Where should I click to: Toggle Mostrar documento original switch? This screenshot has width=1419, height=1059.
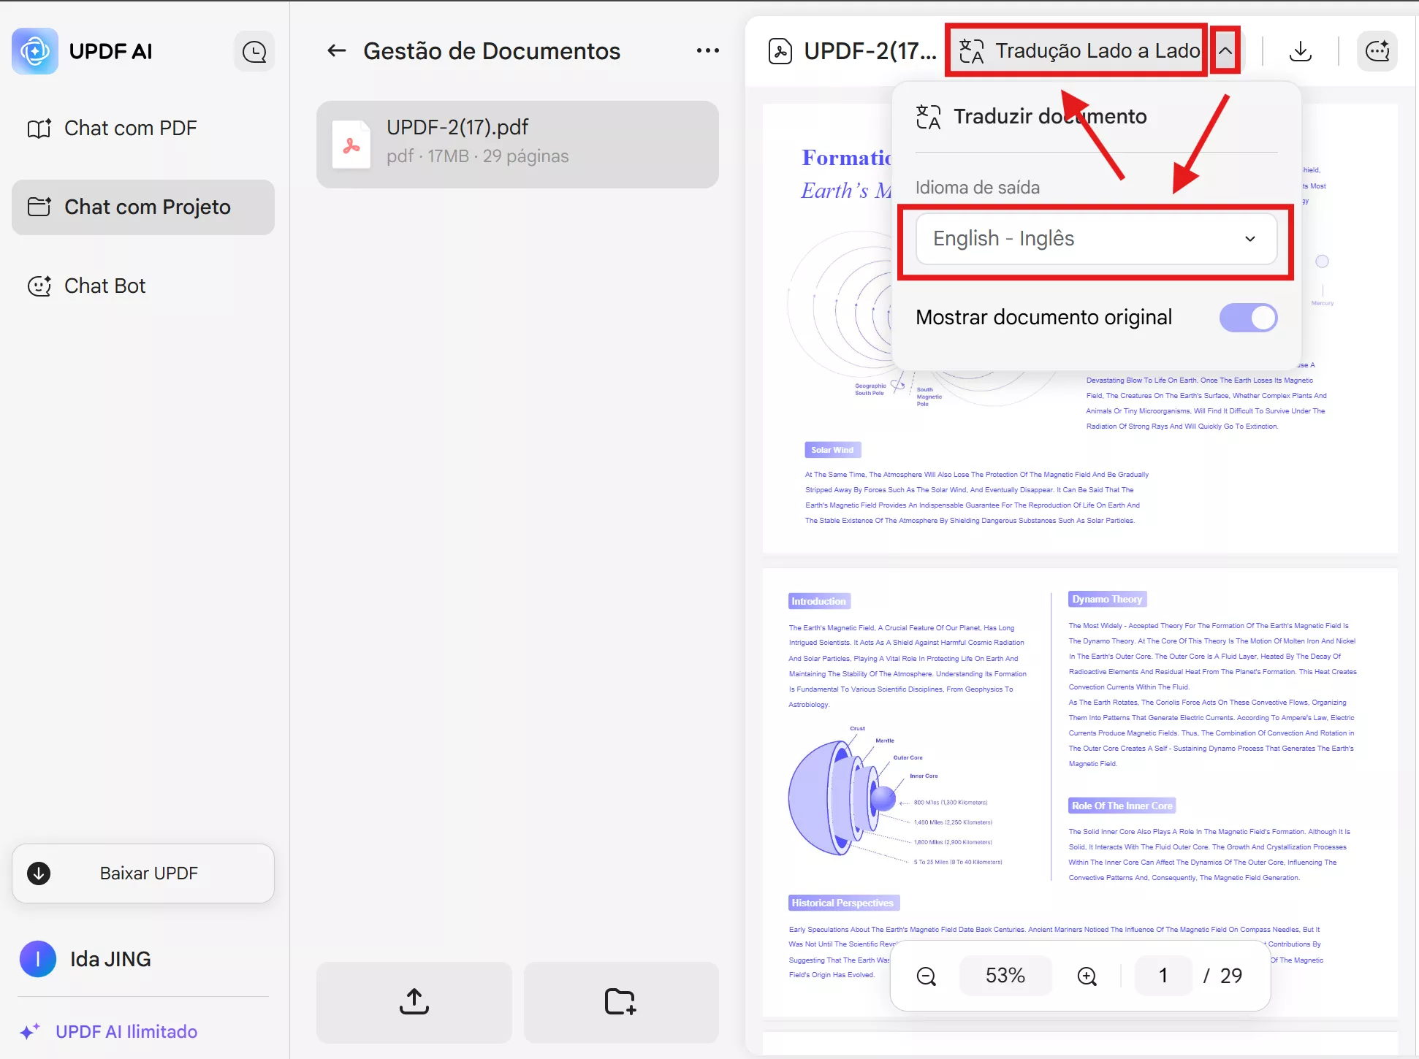(1248, 318)
